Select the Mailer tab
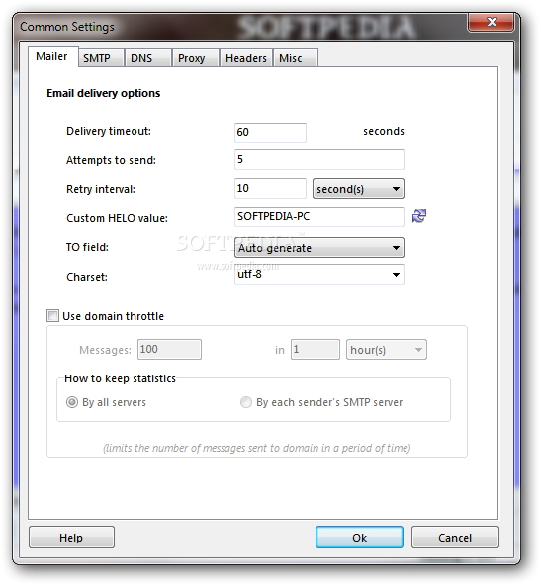This screenshot has width=541, height=585. click(x=52, y=56)
